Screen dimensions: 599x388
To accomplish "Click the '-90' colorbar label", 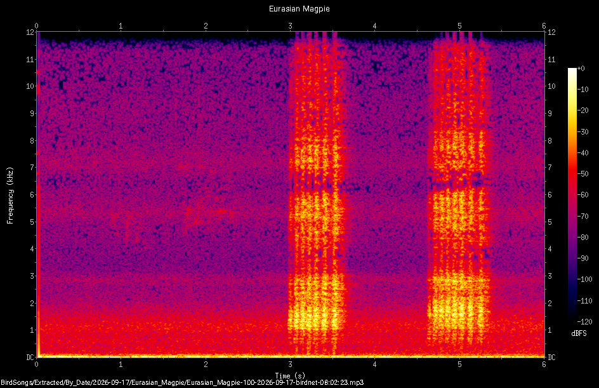I will pos(583,258).
